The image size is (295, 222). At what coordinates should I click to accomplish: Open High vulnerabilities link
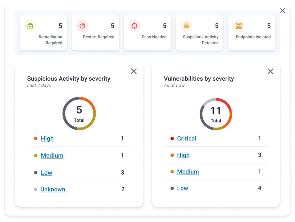[183, 155]
